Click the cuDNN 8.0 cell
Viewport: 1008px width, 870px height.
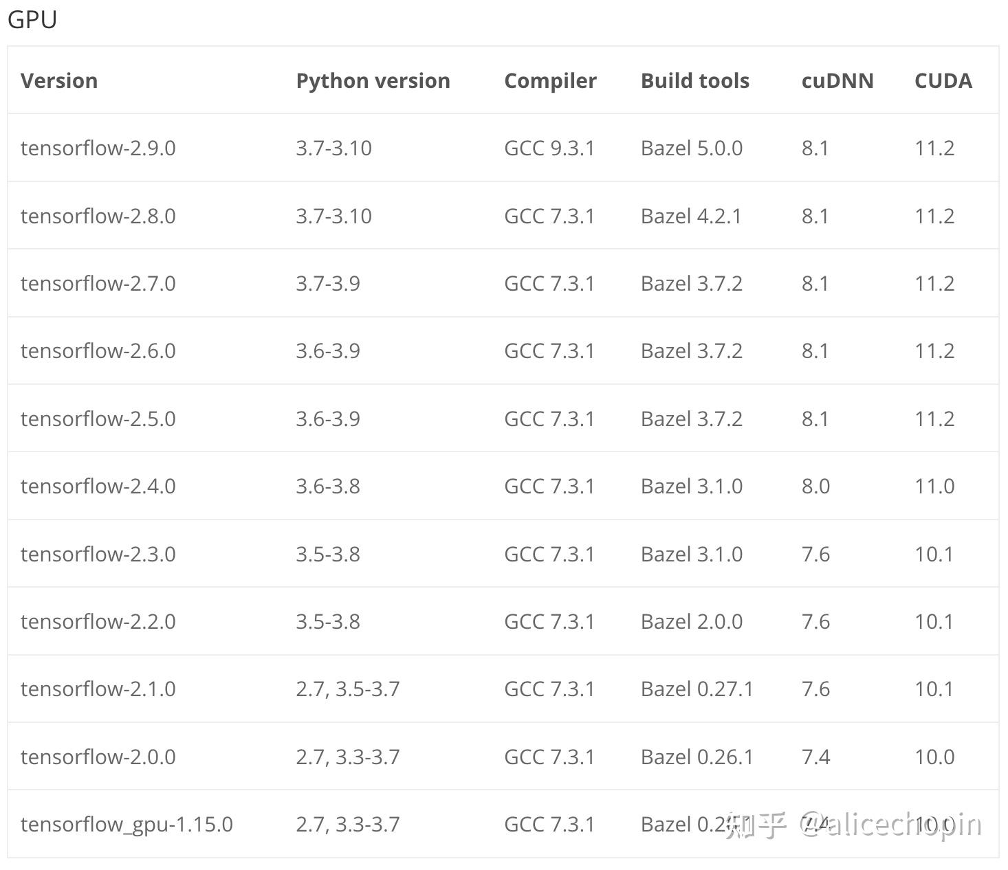point(815,486)
